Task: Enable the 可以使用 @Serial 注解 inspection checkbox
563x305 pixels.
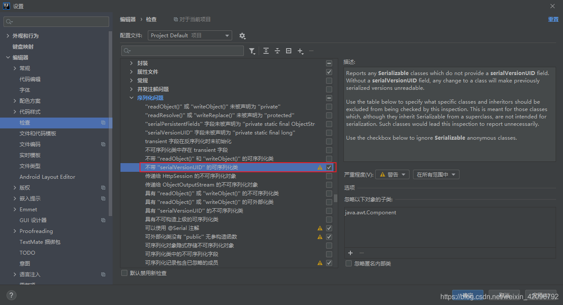Action: point(329,228)
